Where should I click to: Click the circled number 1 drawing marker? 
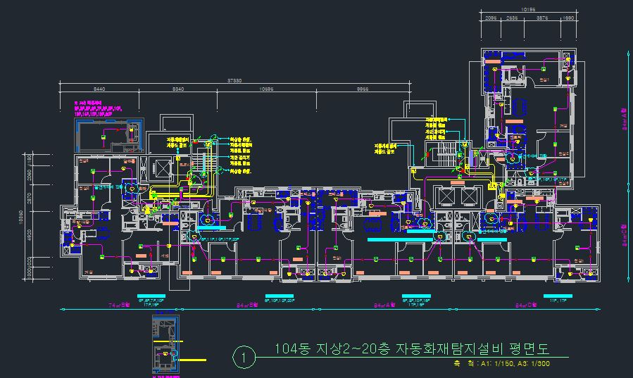243,358
